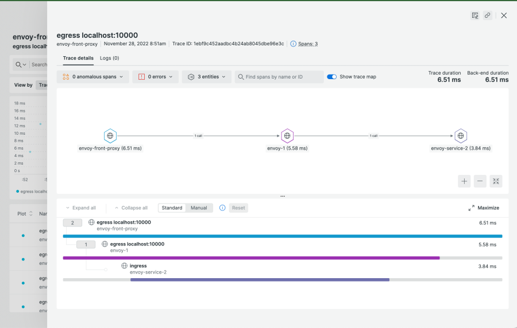Image resolution: width=517 pixels, height=328 pixels.
Task: Select Standard span view mode
Action: pyautogui.click(x=172, y=208)
